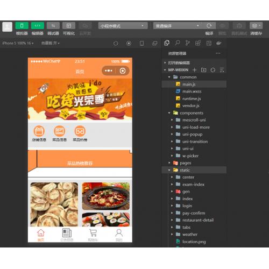The height and width of the screenshot is (269, 269).
Task: Click collapse all icon in MP-WEIXIN header
Action: [222, 70]
